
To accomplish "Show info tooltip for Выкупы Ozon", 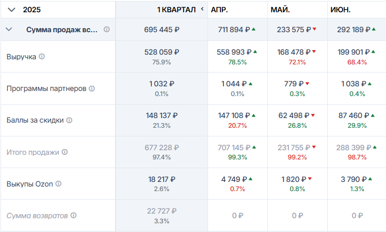I will [x=58, y=184].
